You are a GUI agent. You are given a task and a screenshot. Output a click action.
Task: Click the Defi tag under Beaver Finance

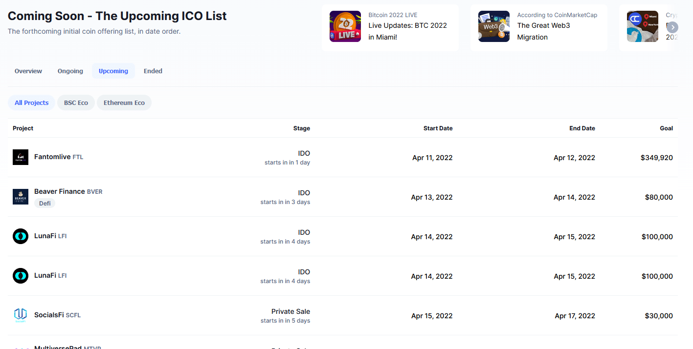point(45,203)
